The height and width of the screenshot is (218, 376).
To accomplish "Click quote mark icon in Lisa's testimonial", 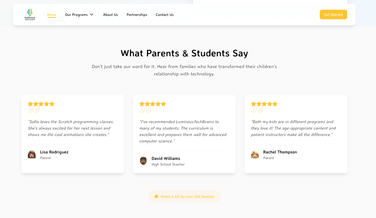I will pyautogui.click(x=34, y=110).
